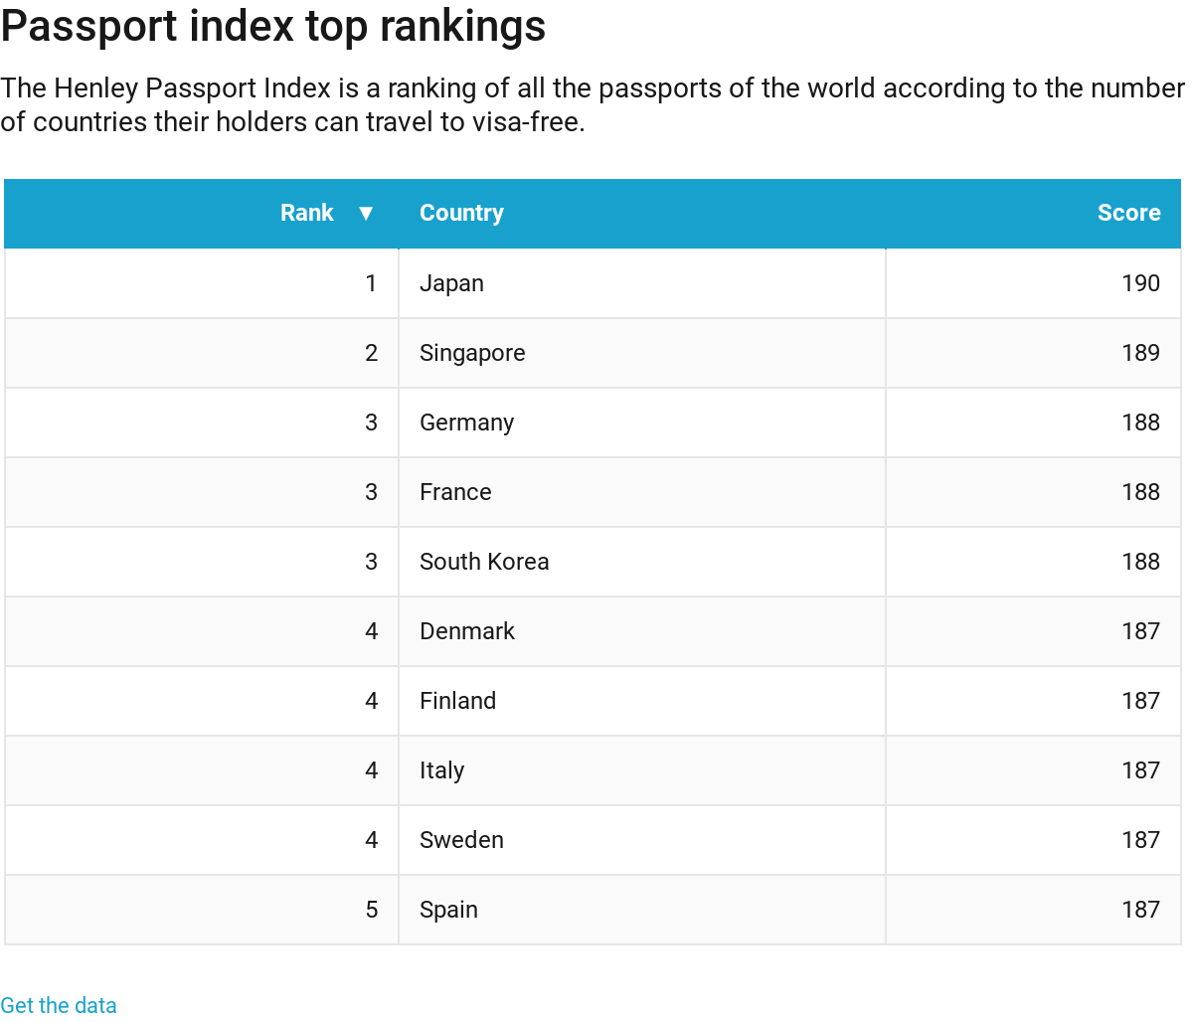Select the Japan country cell

pyautogui.click(x=451, y=283)
